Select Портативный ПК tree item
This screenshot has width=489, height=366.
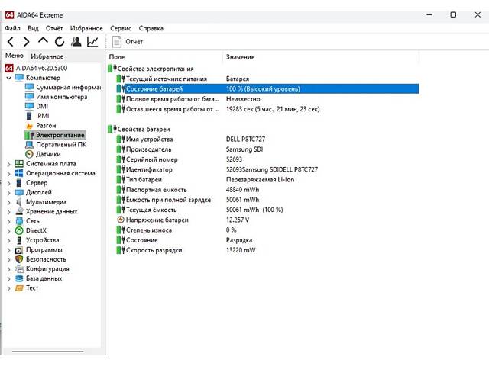click(61, 144)
